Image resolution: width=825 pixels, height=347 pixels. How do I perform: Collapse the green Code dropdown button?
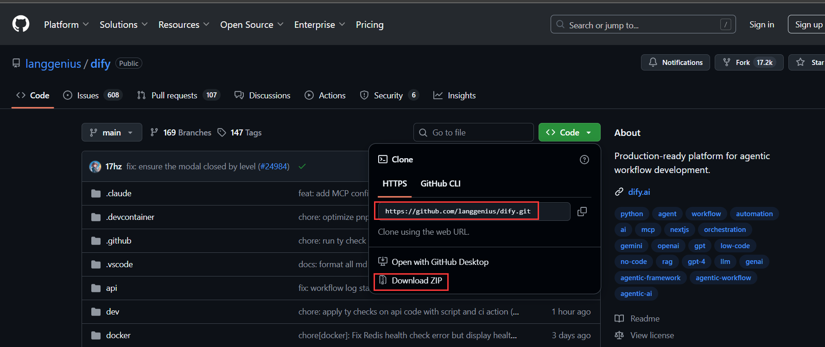(569, 133)
